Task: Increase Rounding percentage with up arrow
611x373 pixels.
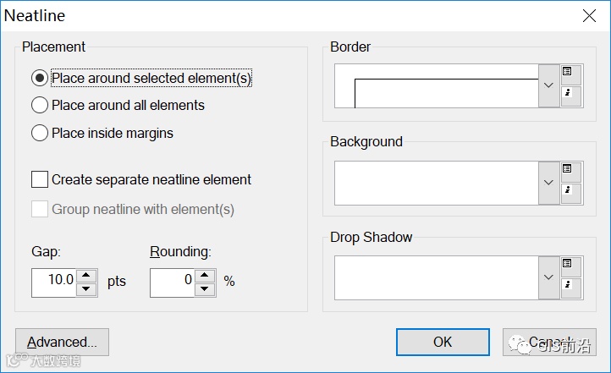Action: tap(205, 275)
